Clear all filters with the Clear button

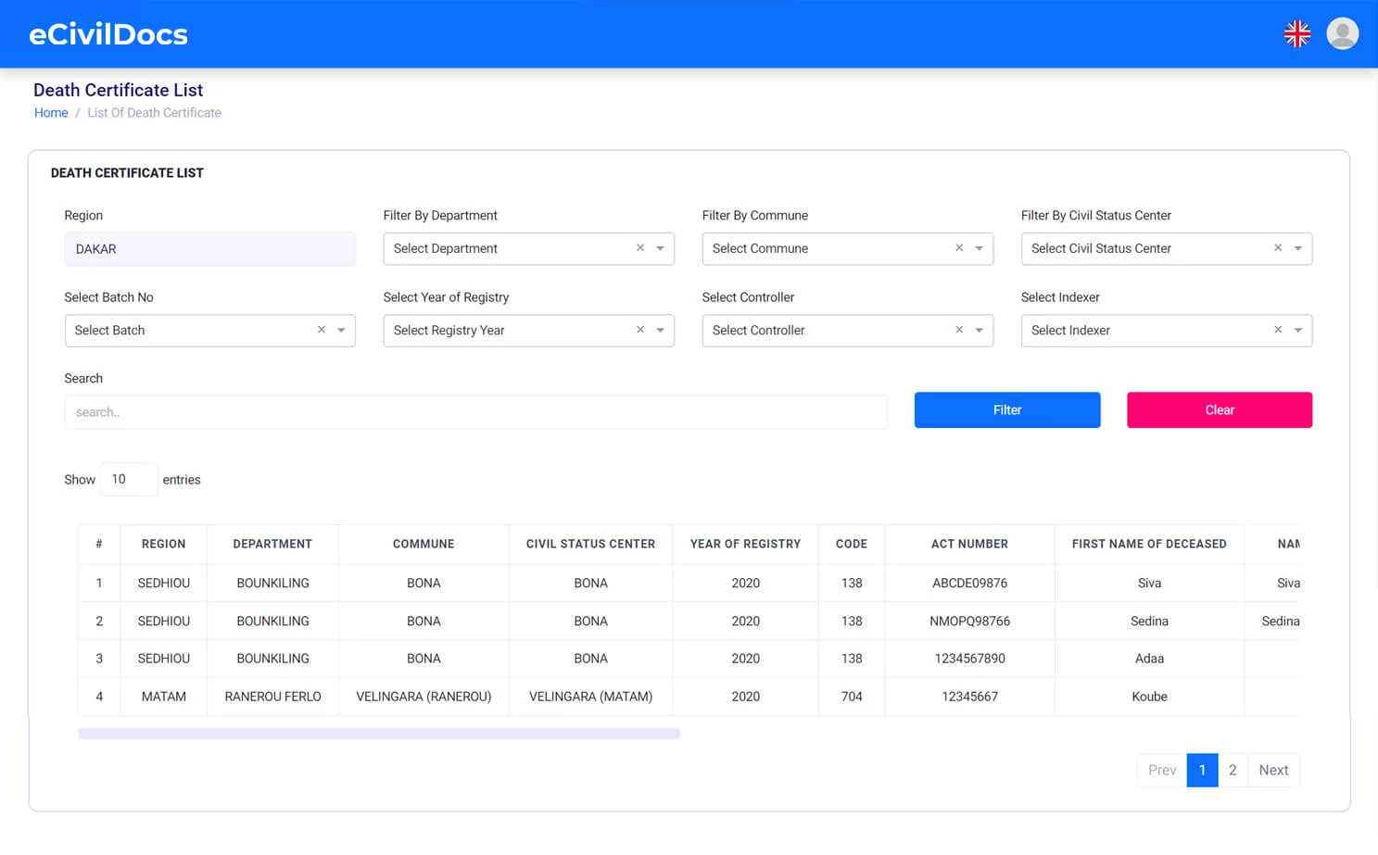click(x=1219, y=409)
